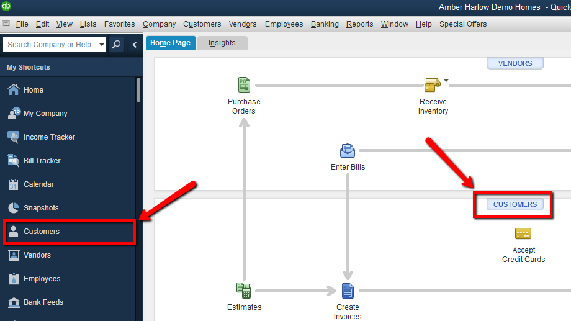Open the Edit menu
Screen dimensions: 571x321
coord(42,24)
